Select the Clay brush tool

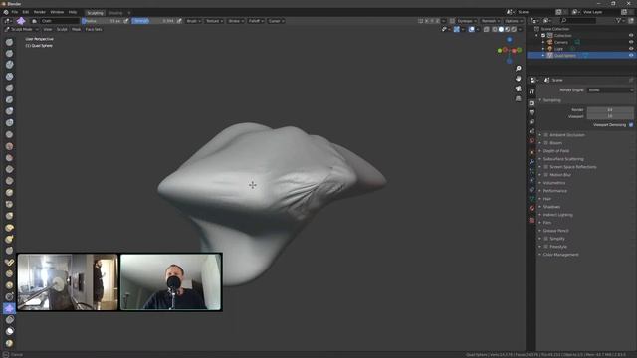coord(9,65)
